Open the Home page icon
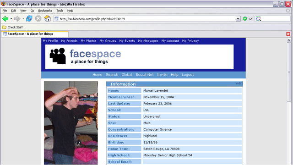Screen dimensions: 293x166 coord(48,18)
